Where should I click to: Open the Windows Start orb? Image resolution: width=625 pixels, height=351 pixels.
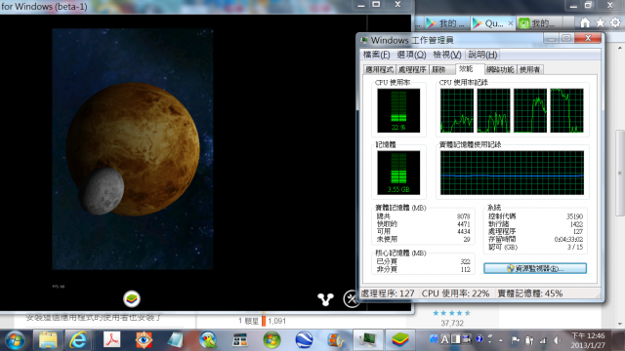[16, 340]
